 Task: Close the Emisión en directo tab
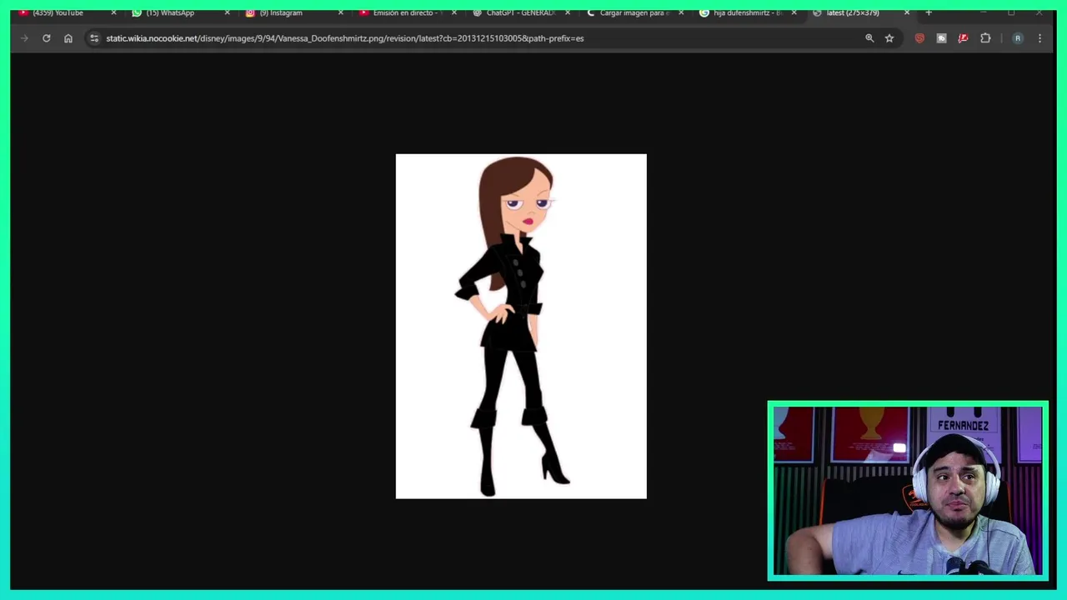pos(453,12)
